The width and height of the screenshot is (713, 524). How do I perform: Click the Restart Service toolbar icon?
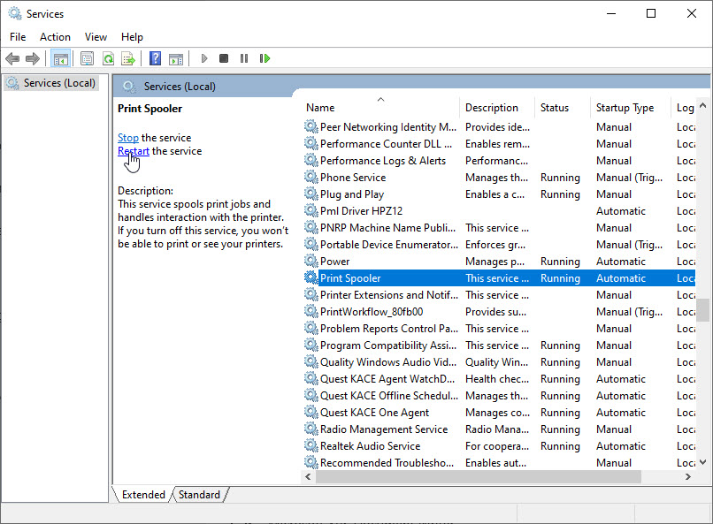[264, 58]
